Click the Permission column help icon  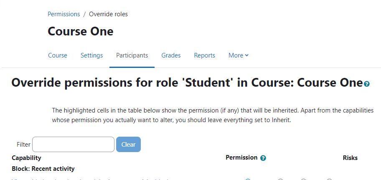click(263, 158)
